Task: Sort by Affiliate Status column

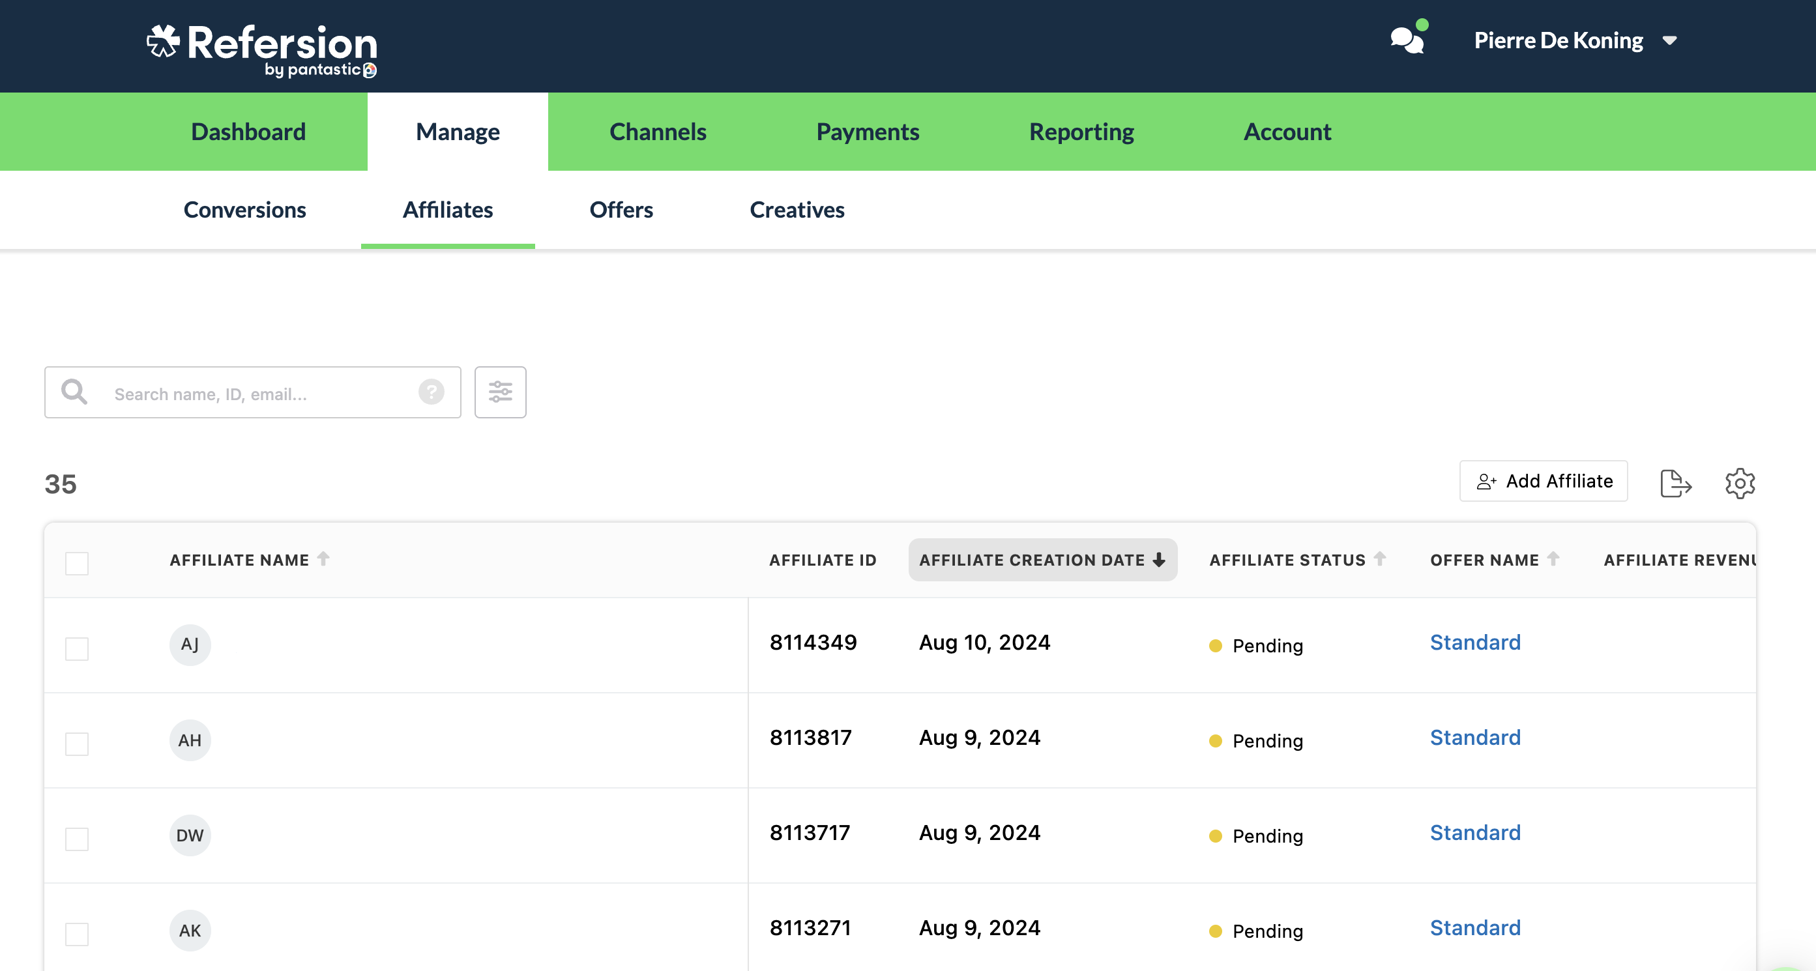Action: [x=1297, y=560]
